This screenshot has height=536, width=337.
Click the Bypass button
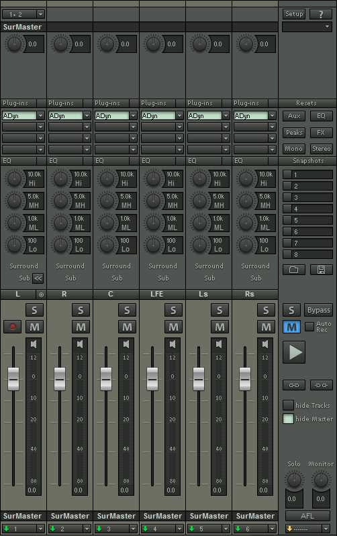pyautogui.click(x=318, y=310)
